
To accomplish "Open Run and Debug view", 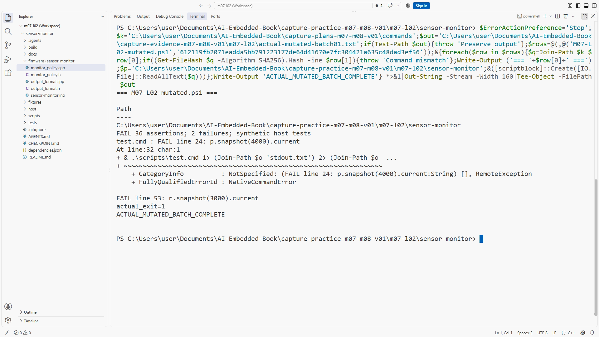I will 8,59.
